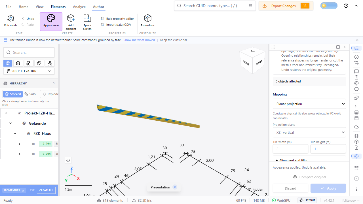Open Extensions from the ribbon

point(148,21)
